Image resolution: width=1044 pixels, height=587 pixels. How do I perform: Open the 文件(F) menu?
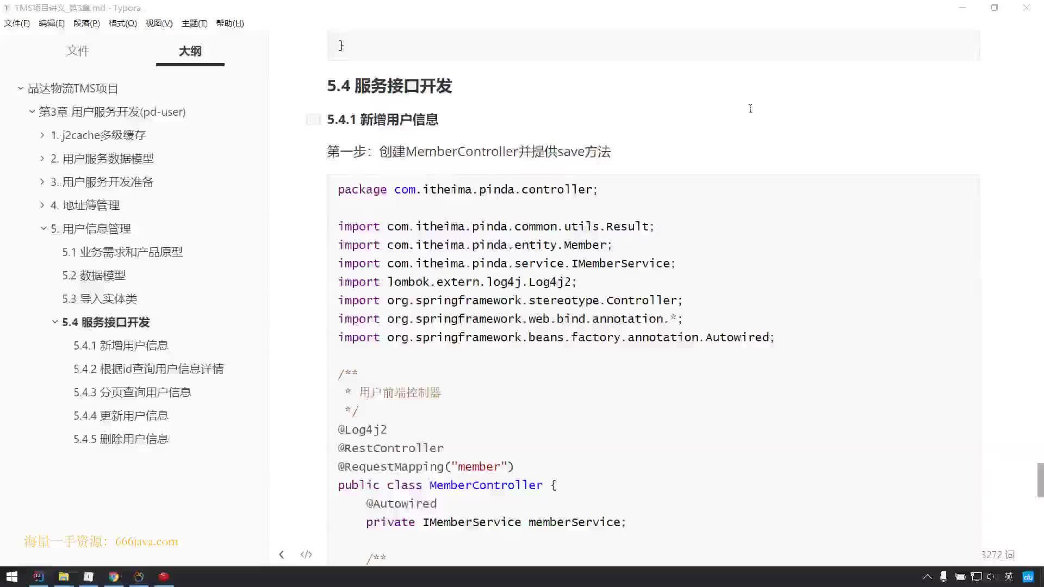(17, 23)
